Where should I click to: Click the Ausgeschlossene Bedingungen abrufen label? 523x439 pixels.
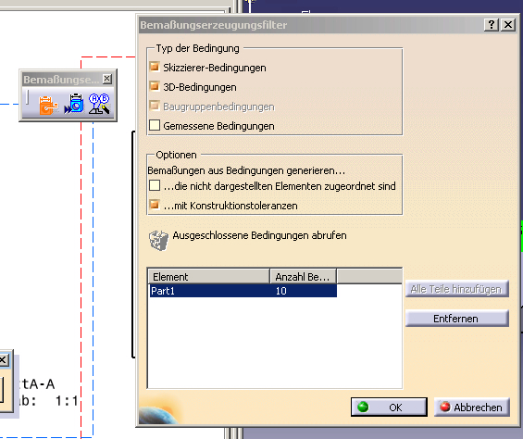[x=259, y=235]
